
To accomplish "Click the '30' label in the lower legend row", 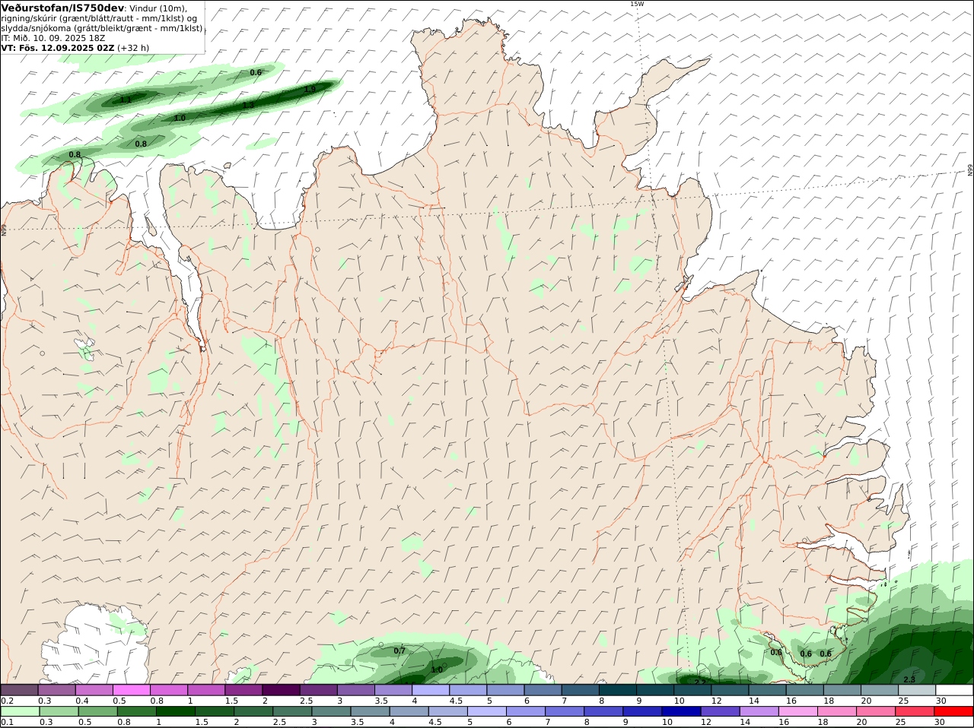I will click(940, 723).
